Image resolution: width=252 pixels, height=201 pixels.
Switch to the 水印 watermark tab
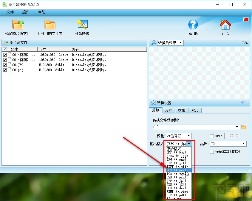click(195, 110)
